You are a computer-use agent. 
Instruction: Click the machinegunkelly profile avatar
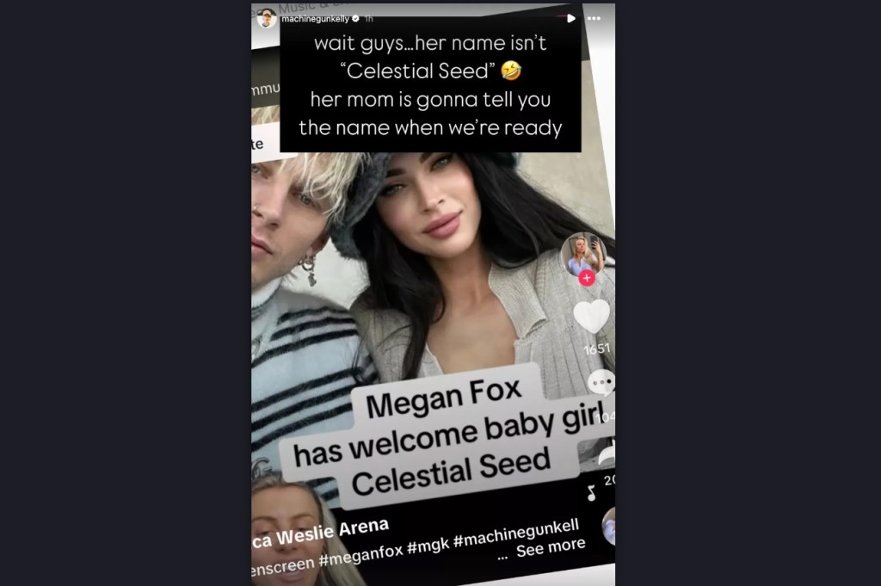tap(267, 19)
